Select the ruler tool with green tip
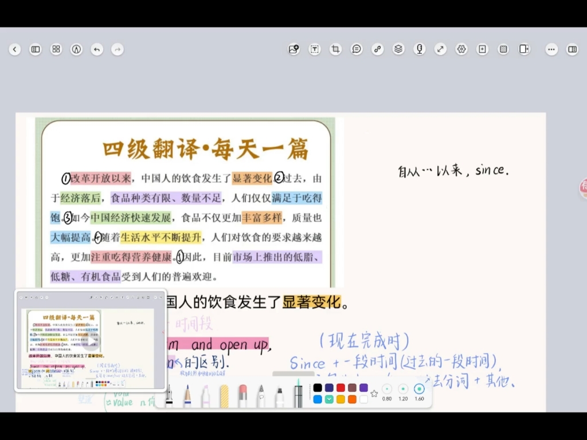Viewport: 587px width, 440px height. [298, 394]
